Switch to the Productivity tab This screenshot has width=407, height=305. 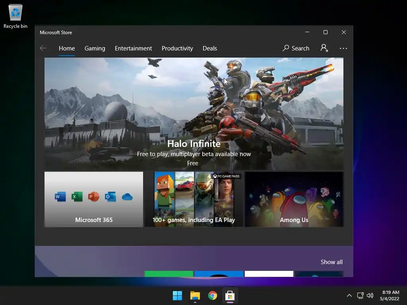point(177,48)
